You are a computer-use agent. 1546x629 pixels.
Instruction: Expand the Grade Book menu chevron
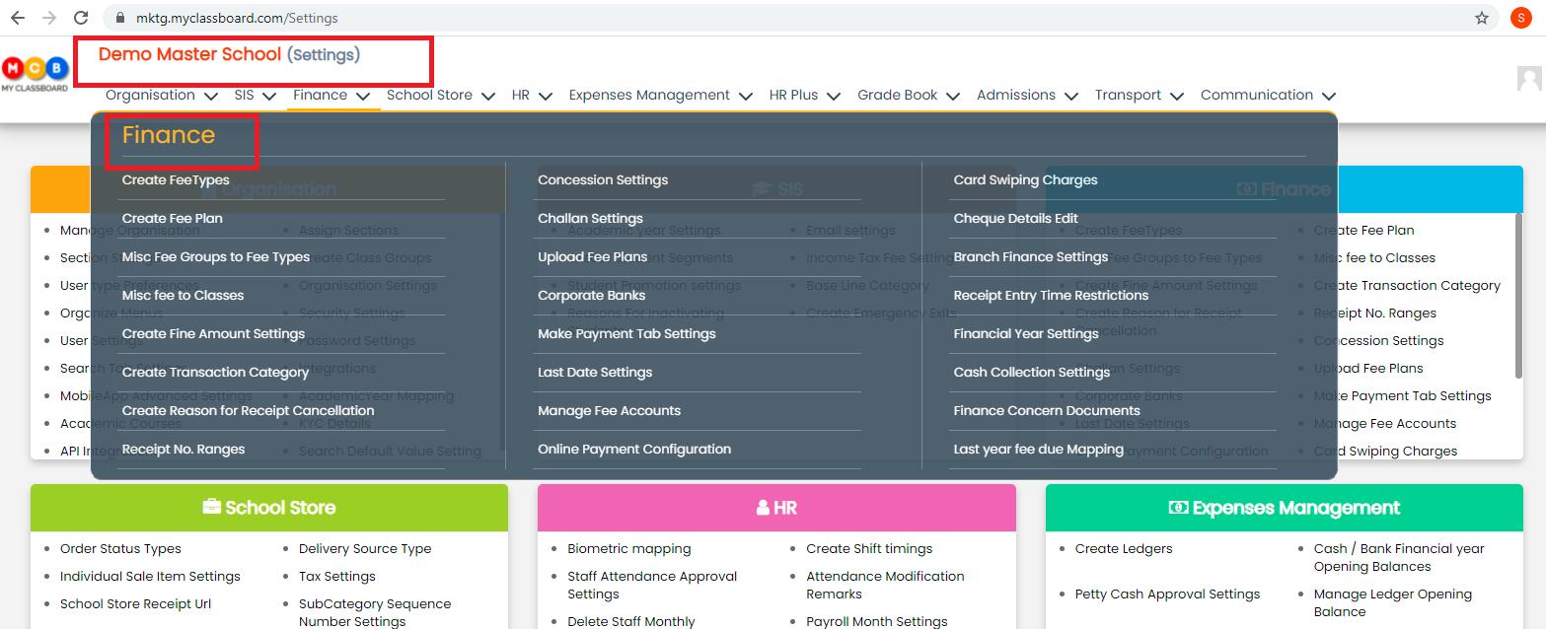(953, 97)
